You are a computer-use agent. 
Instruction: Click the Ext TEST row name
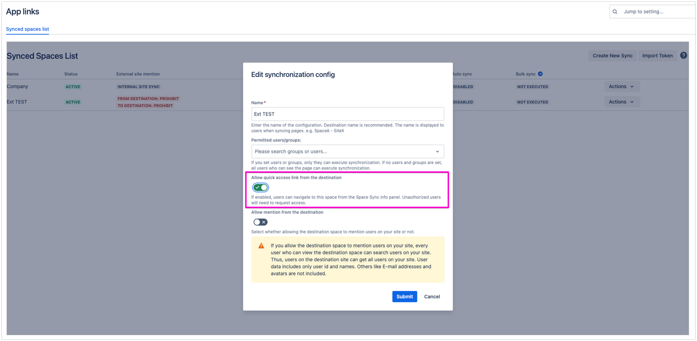pyautogui.click(x=17, y=102)
